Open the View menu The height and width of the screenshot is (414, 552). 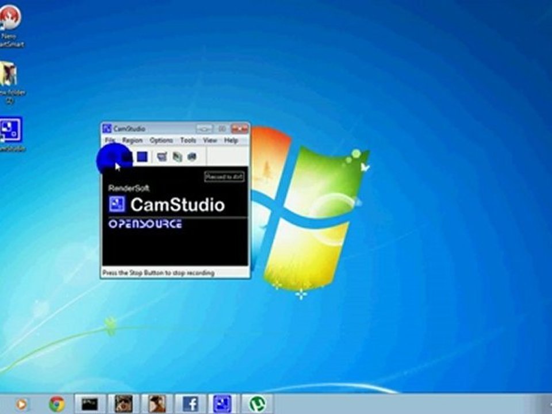click(x=210, y=140)
